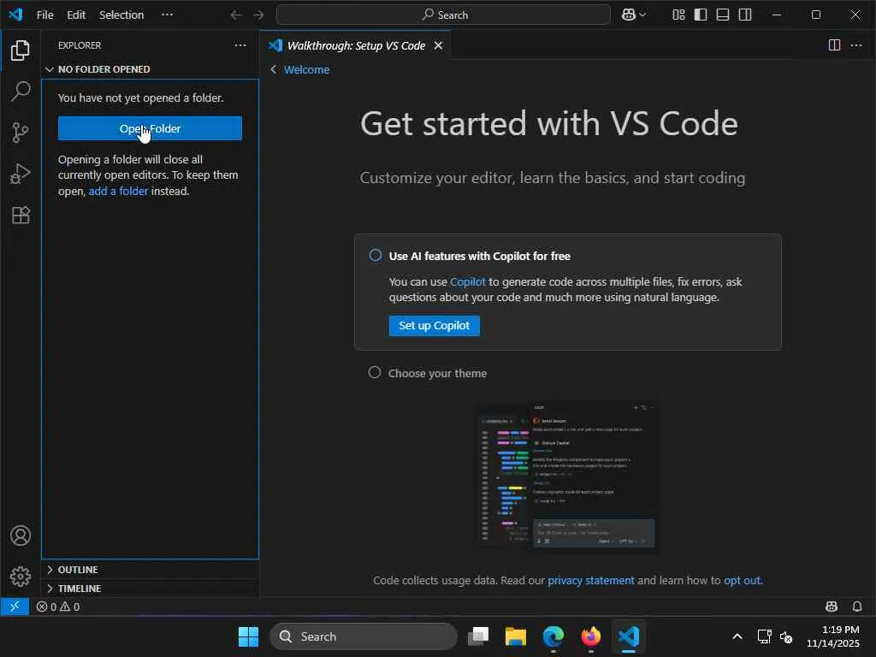Screen dimensions: 876x657
Task: Expand the Timeline section
Action: (150, 589)
